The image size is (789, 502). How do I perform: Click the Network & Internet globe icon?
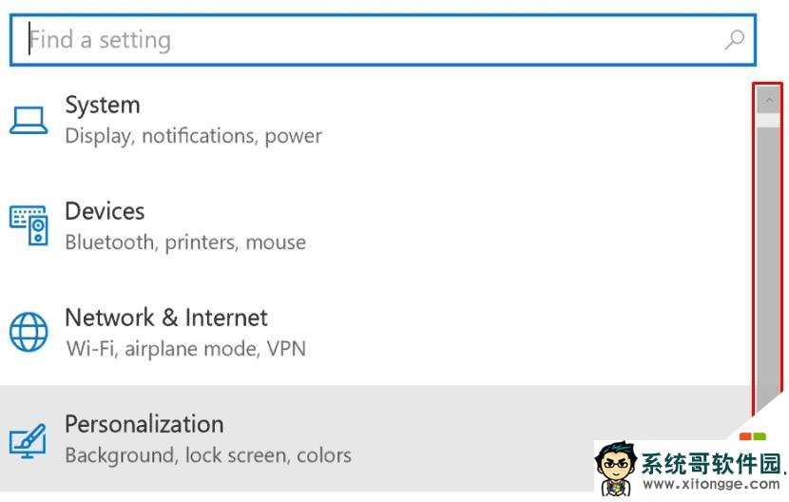[x=29, y=332]
